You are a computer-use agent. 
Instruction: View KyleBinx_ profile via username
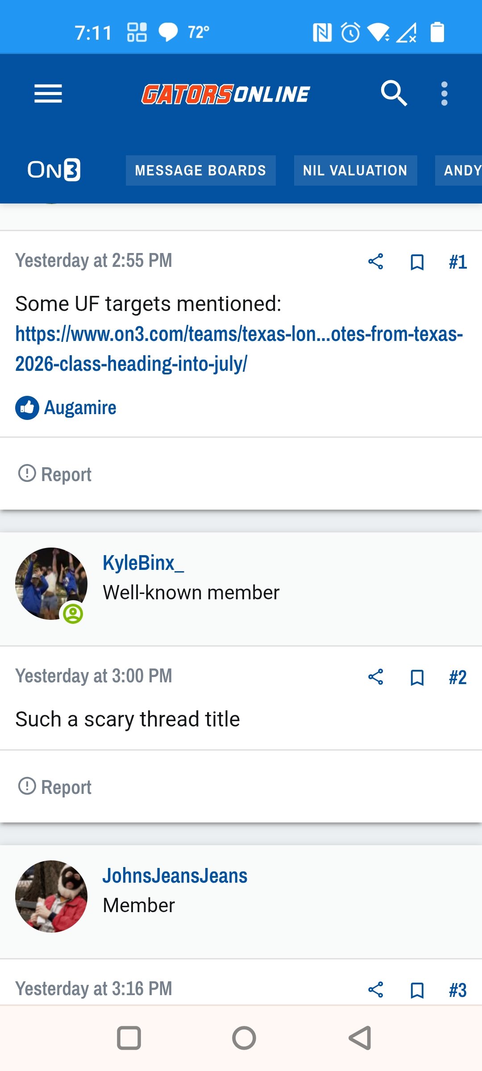pyautogui.click(x=143, y=563)
